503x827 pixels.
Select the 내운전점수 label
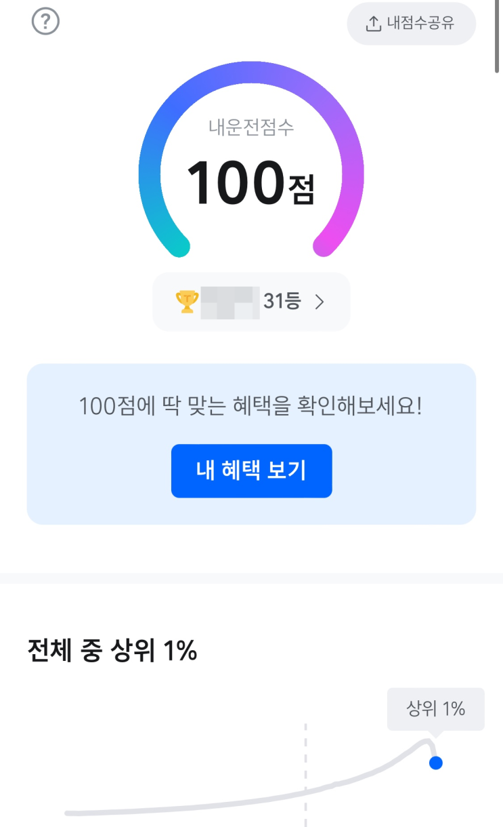pos(251,127)
